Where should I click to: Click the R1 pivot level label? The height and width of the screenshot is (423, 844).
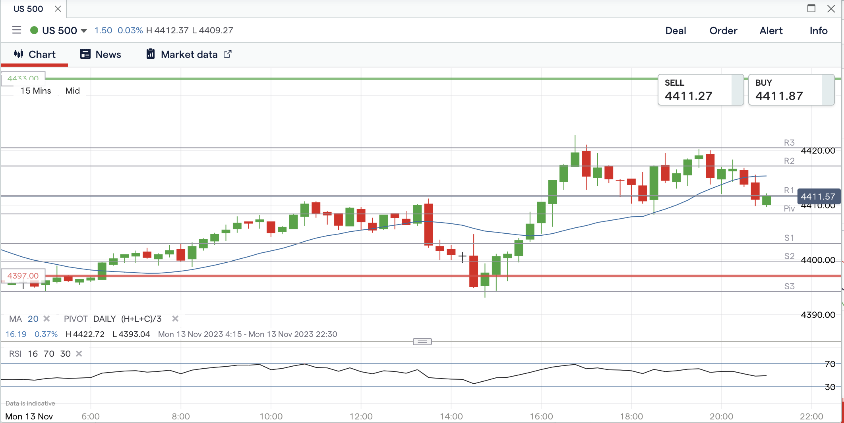(x=789, y=190)
